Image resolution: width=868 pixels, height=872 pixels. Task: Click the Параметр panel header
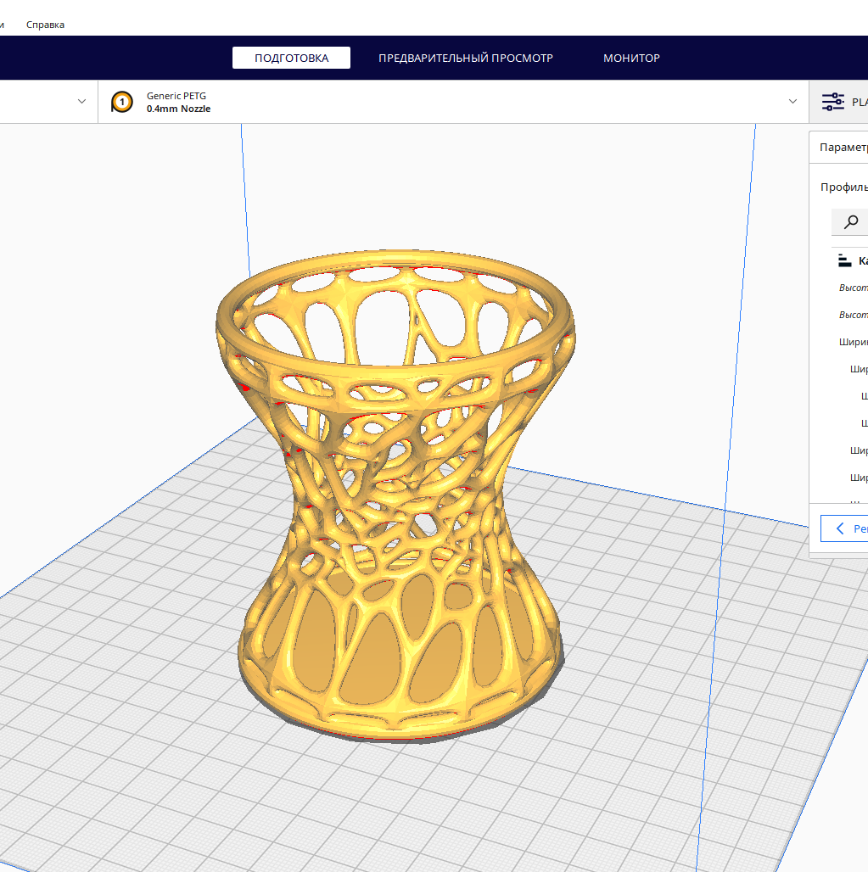coord(843,147)
